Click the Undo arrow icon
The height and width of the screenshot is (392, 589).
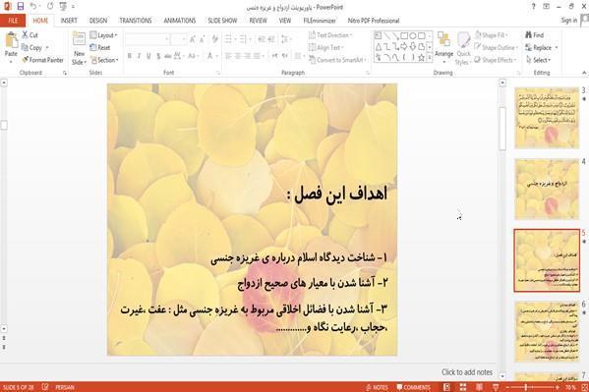click(33, 6)
